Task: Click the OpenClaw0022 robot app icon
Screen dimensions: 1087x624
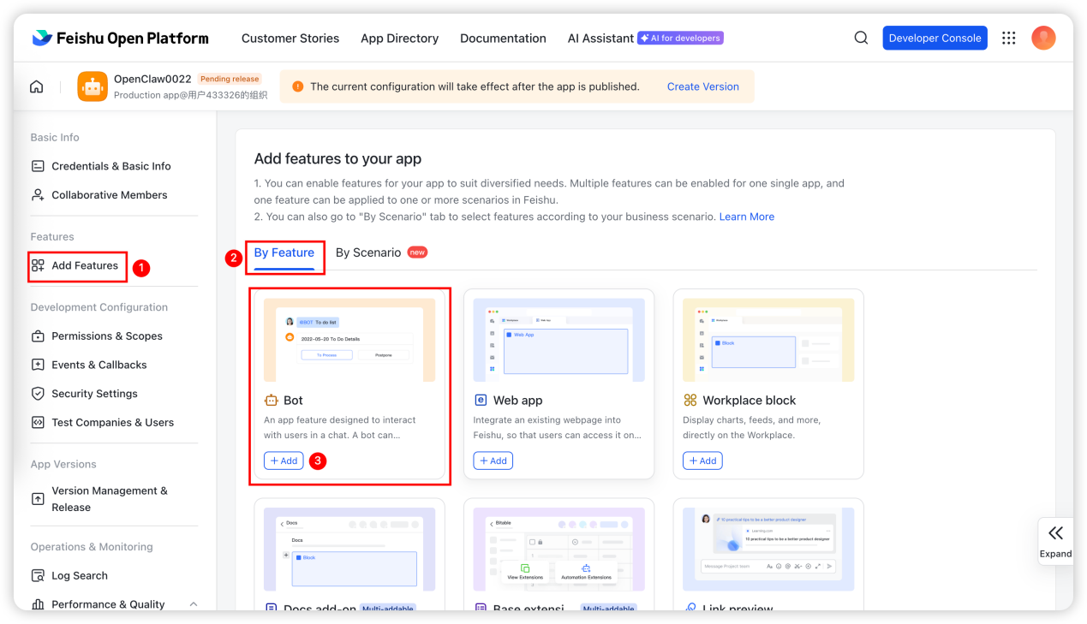Action: 93,86
